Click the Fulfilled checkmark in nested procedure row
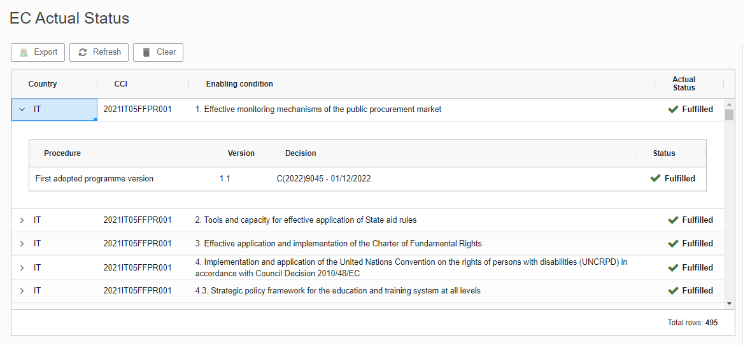 (x=655, y=179)
